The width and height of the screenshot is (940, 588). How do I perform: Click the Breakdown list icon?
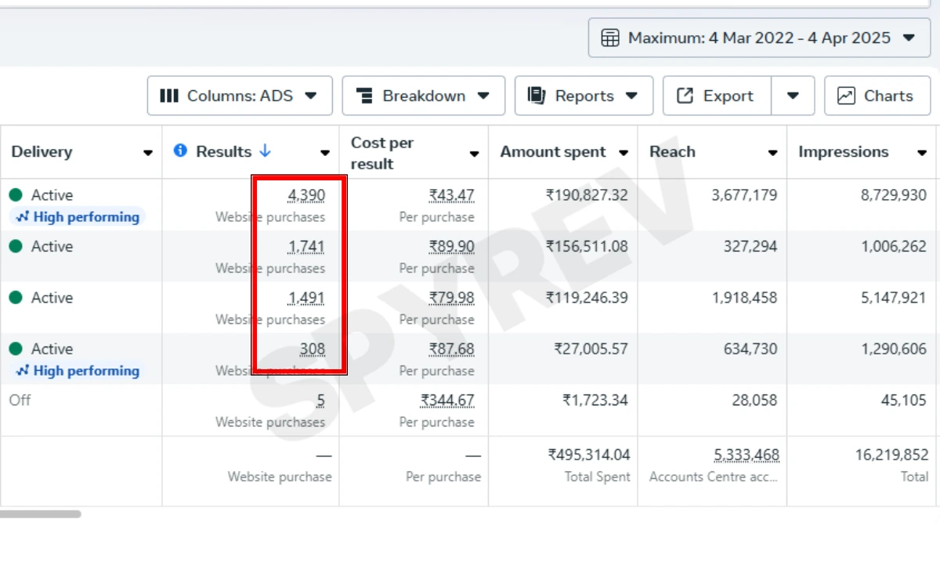[x=364, y=96]
